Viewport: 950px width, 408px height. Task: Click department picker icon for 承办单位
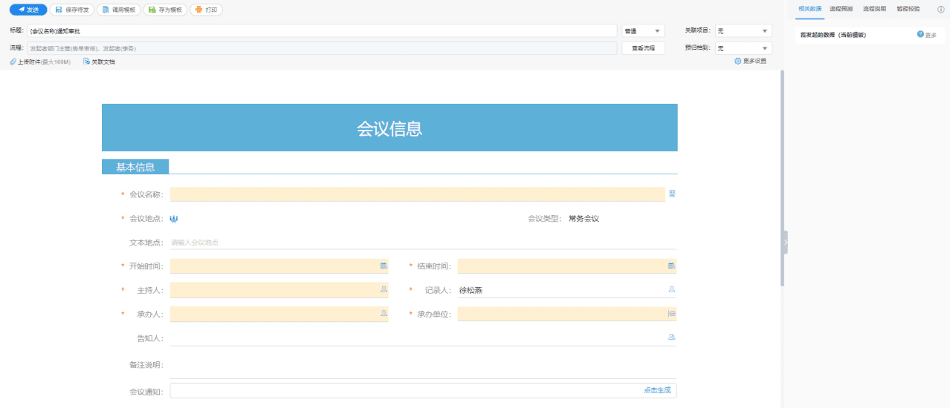[671, 314]
